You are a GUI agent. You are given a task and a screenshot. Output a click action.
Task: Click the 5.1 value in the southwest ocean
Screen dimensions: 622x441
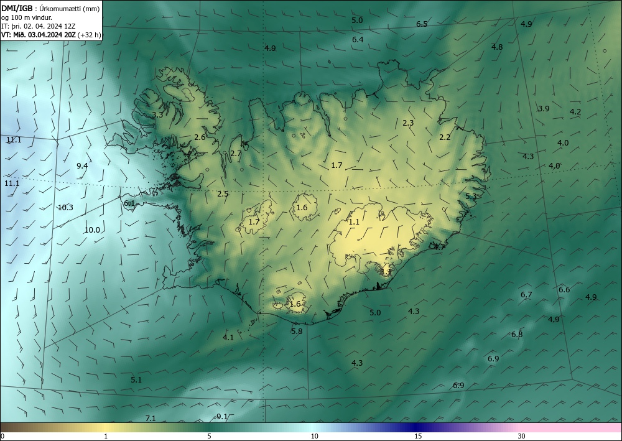[x=136, y=380]
